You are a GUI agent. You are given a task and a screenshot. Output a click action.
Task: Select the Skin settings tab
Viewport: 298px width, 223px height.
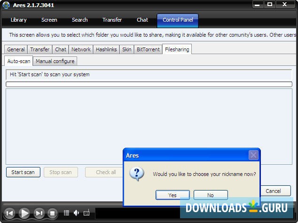(127, 49)
